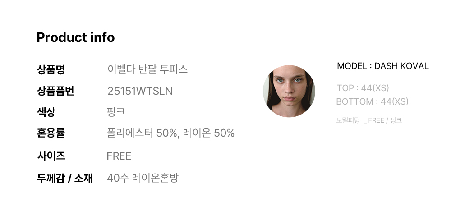Select the product name 이벨다 반팔 투피스
The image size is (451, 211).
click(x=147, y=69)
